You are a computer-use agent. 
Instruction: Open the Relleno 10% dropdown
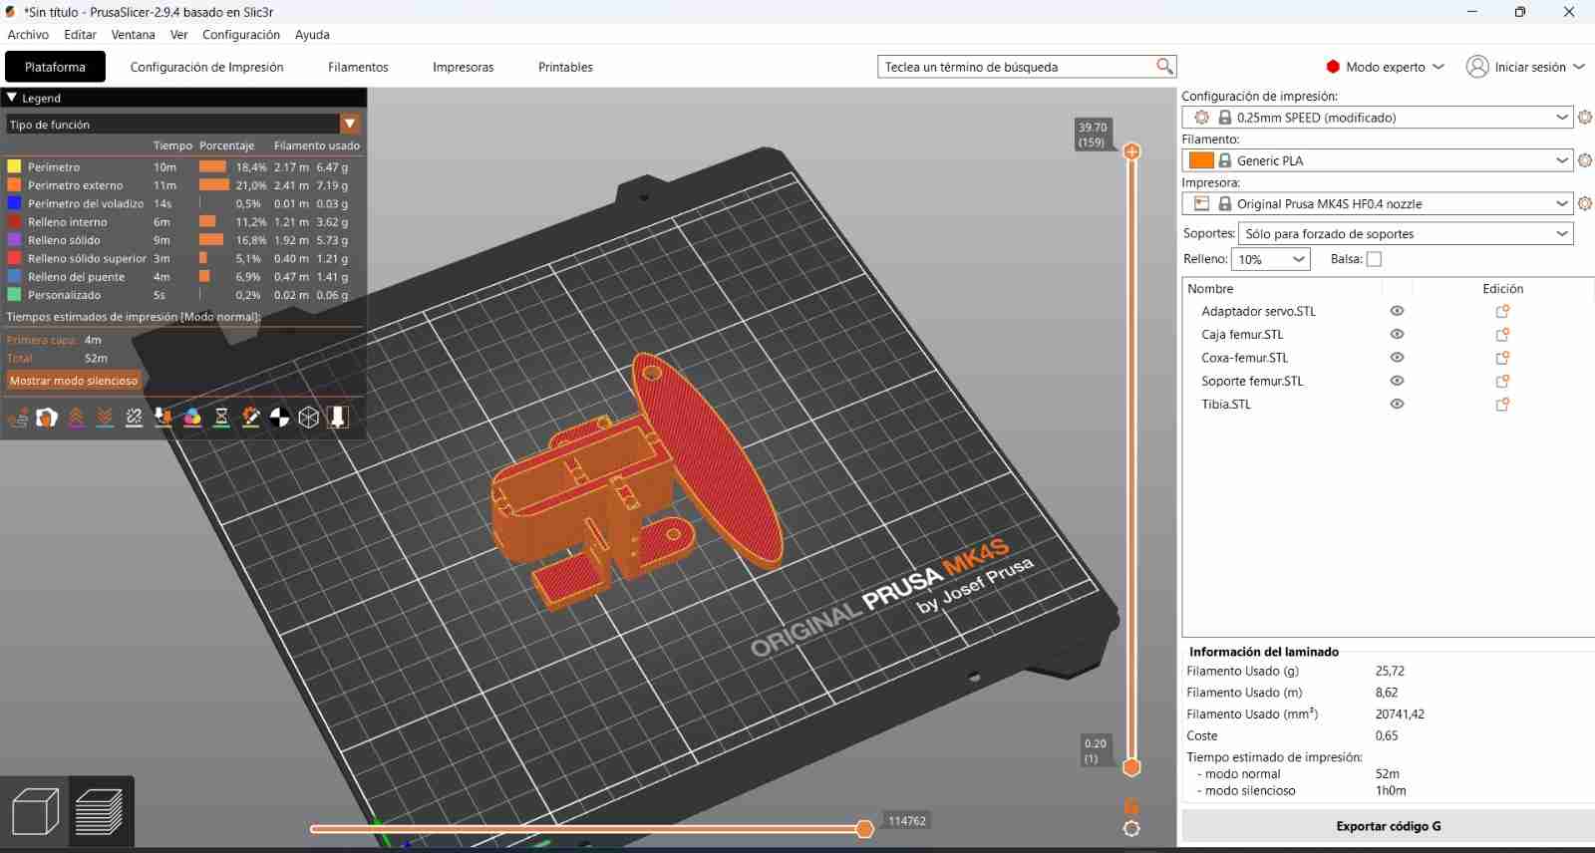click(1271, 259)
